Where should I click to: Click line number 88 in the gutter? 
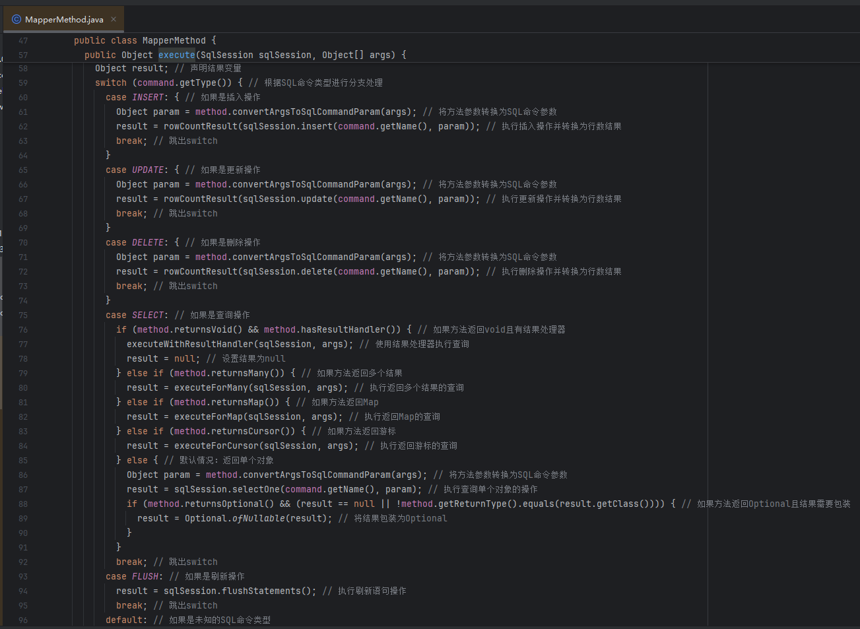pyautogui.click(x=23, y=504)
